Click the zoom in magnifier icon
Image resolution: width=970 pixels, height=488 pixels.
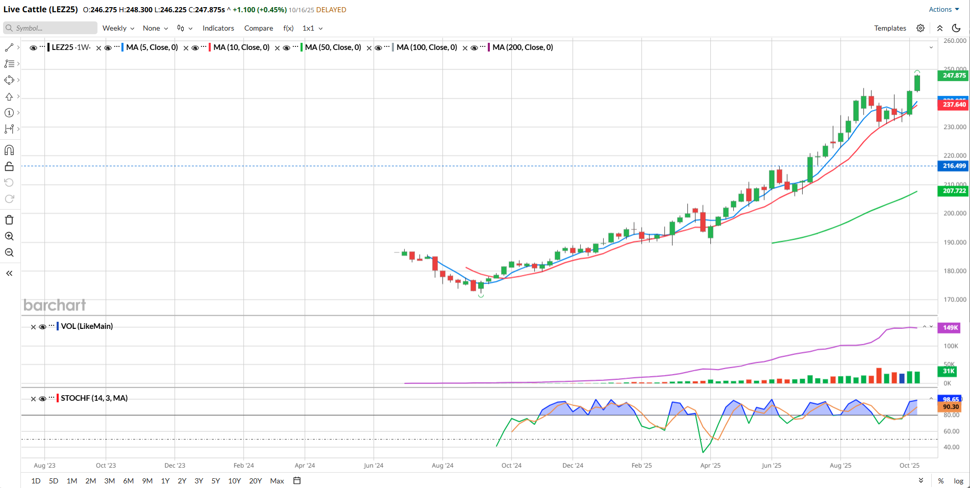click(x=9, y=236)
